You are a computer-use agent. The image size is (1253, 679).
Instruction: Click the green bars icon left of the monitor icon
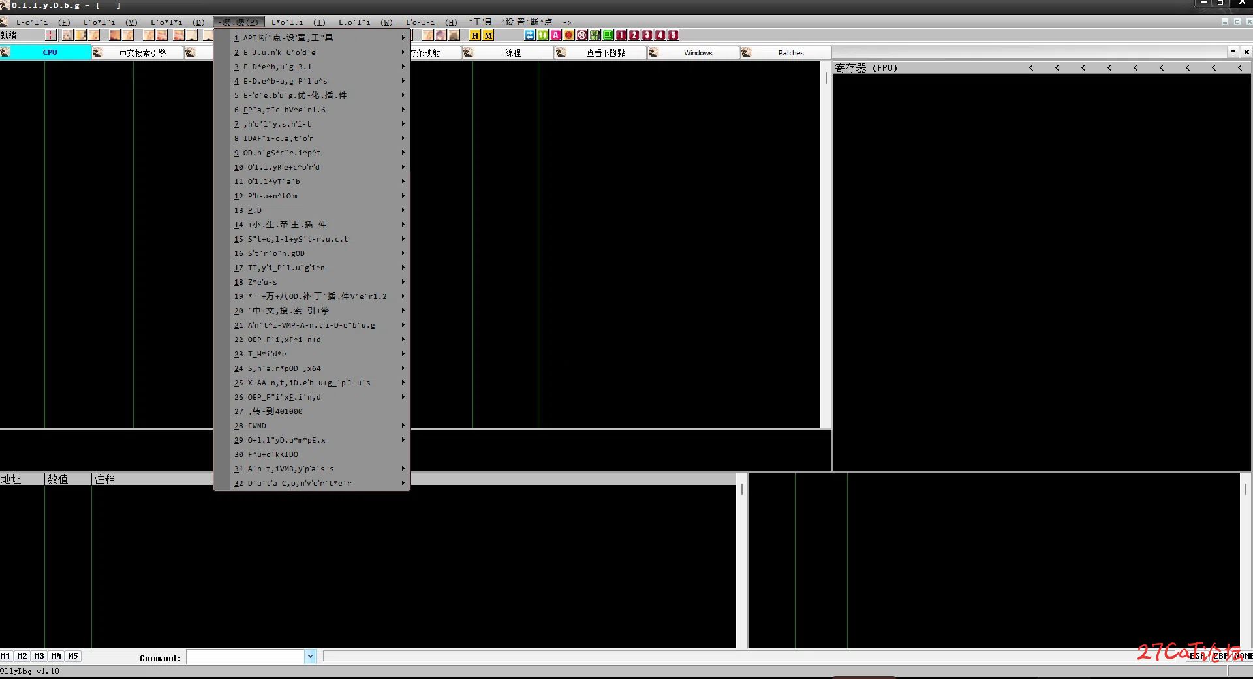(x=595, y=35)
